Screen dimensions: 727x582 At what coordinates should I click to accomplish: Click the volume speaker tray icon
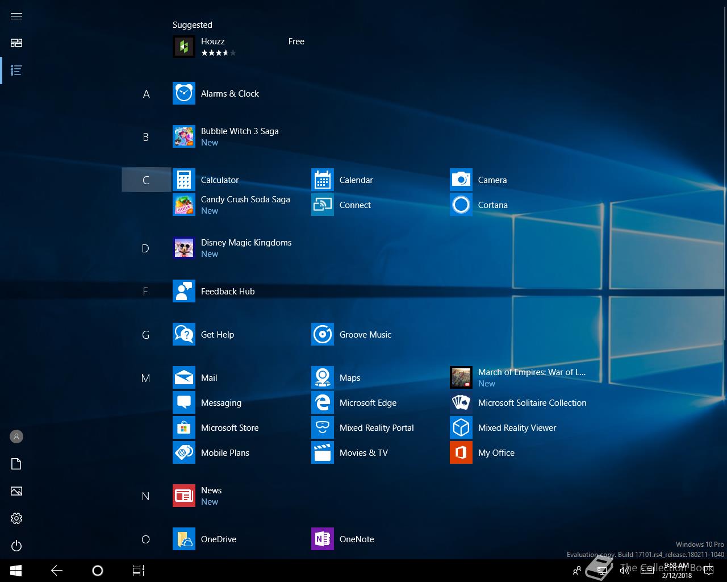tap(625, 571)
